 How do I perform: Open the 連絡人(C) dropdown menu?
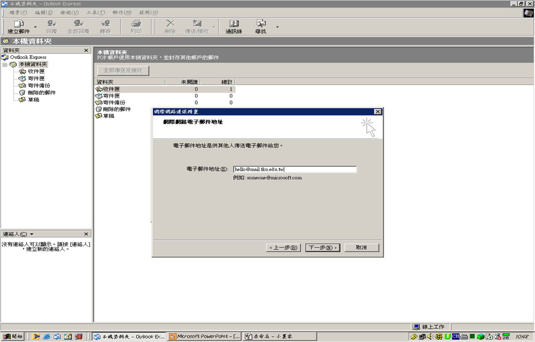click(18, 234)
